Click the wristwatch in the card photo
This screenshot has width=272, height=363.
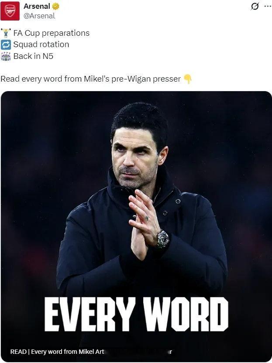(163, 239)
